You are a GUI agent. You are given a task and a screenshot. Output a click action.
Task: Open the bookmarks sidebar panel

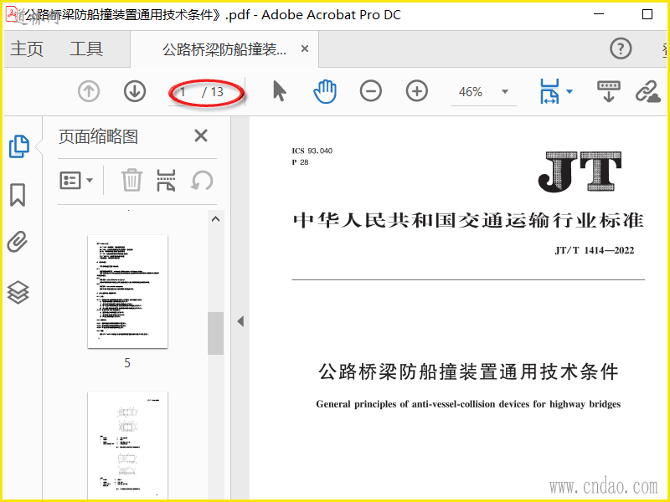click(18, 195)
